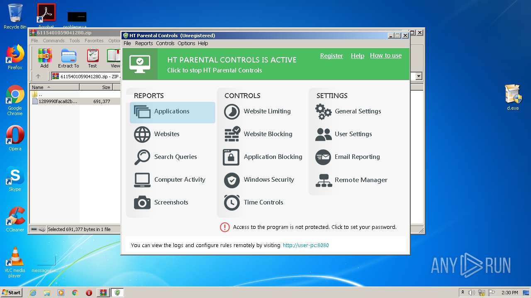Open Tools menu in WinRAR
The width and height of the screenshot is (531, 298).
point(75,41)
